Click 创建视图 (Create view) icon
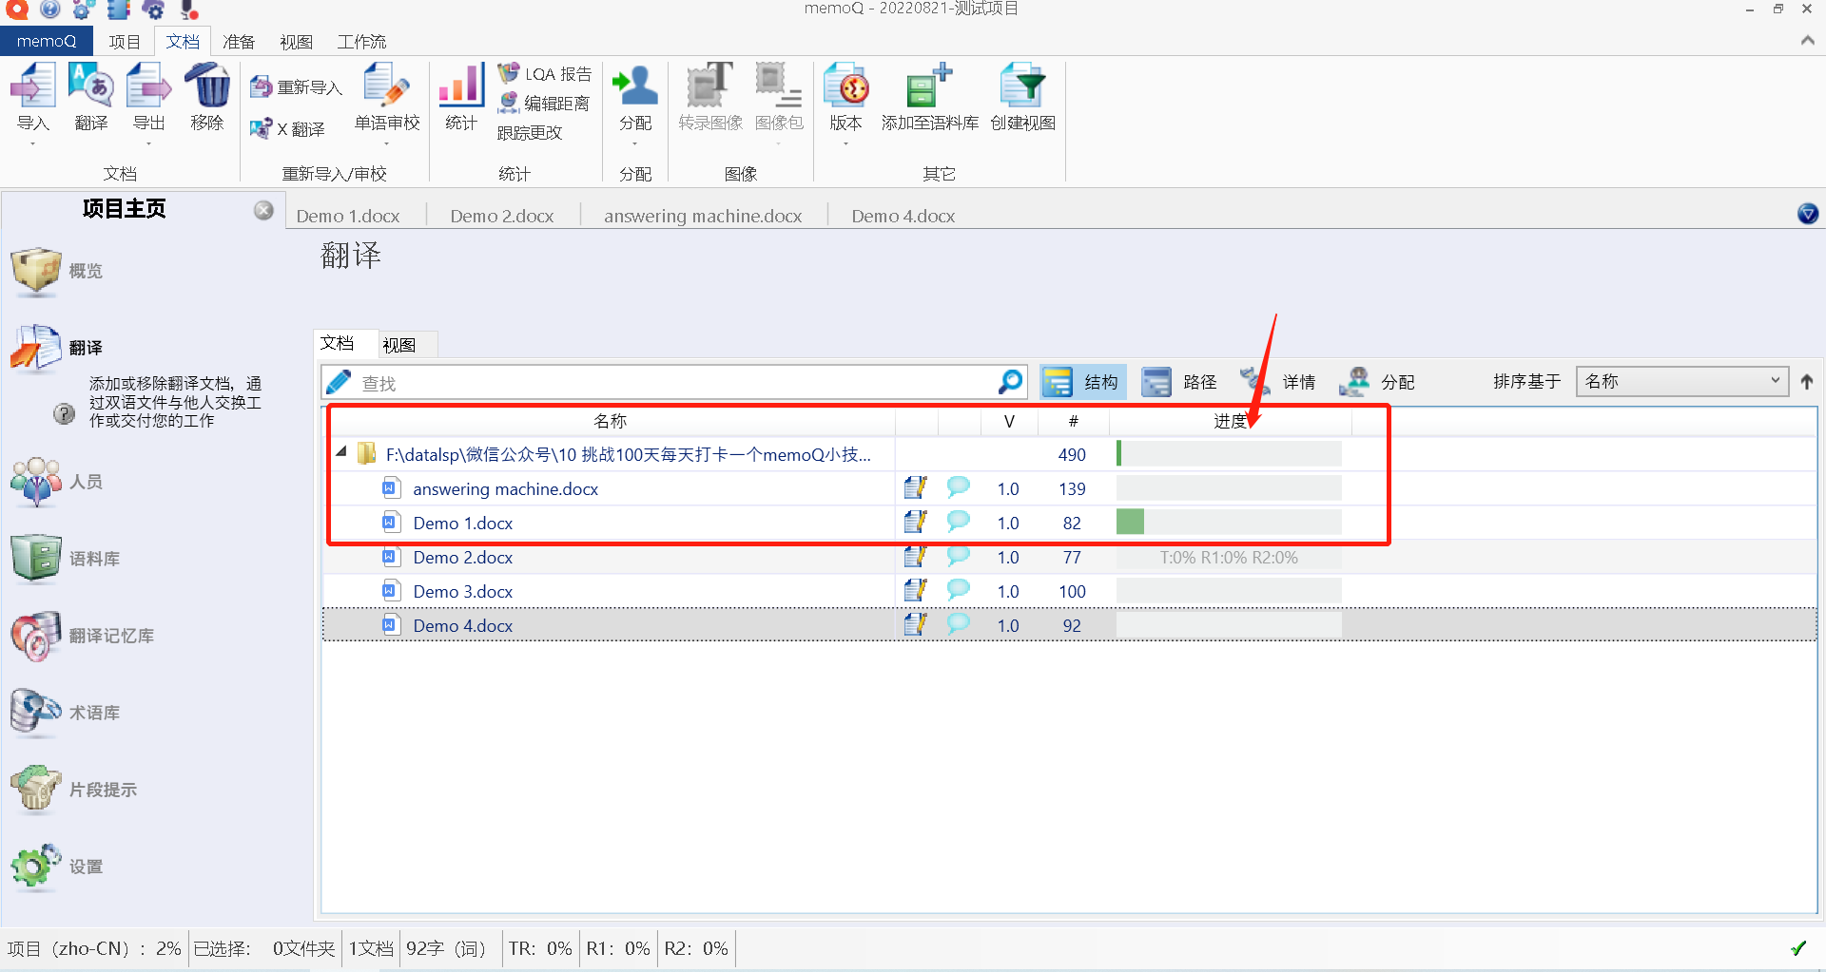Screen dimensions: 1826x972 coord(1022,87)
